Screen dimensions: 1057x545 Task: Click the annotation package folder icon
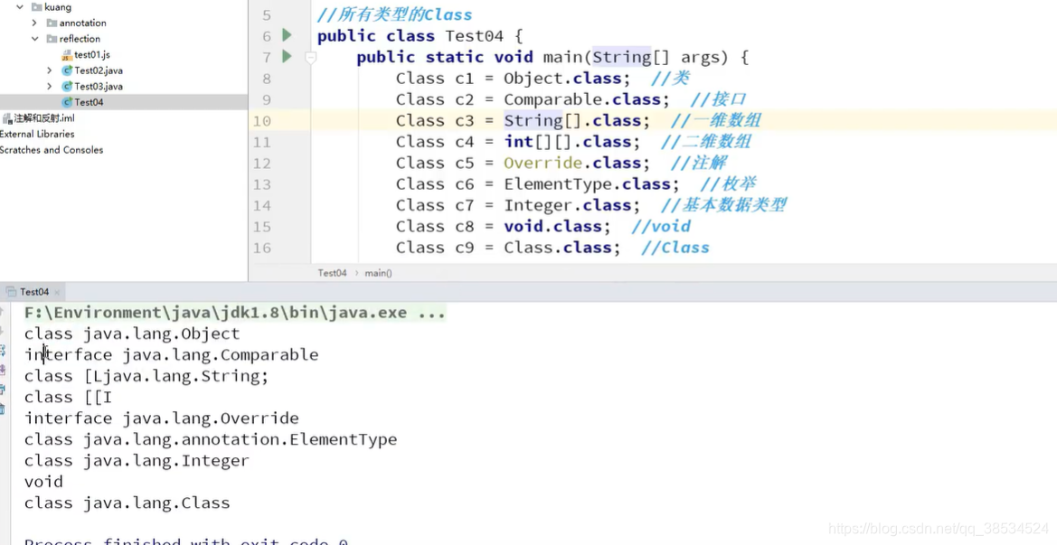tap(52, 23)
